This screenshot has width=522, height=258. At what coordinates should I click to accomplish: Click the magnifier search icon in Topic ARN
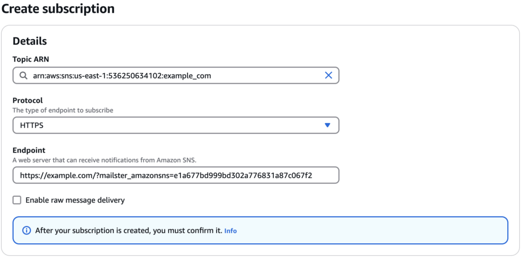(23, 75)
